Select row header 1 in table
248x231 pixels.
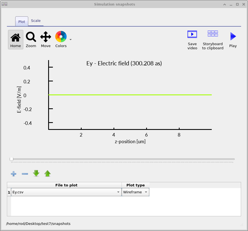tap(9, 192)
